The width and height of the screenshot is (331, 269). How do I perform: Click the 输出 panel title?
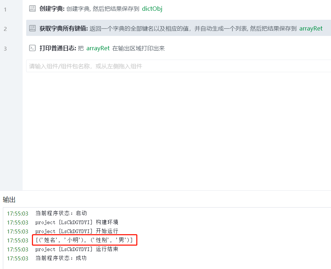point(9,199)
